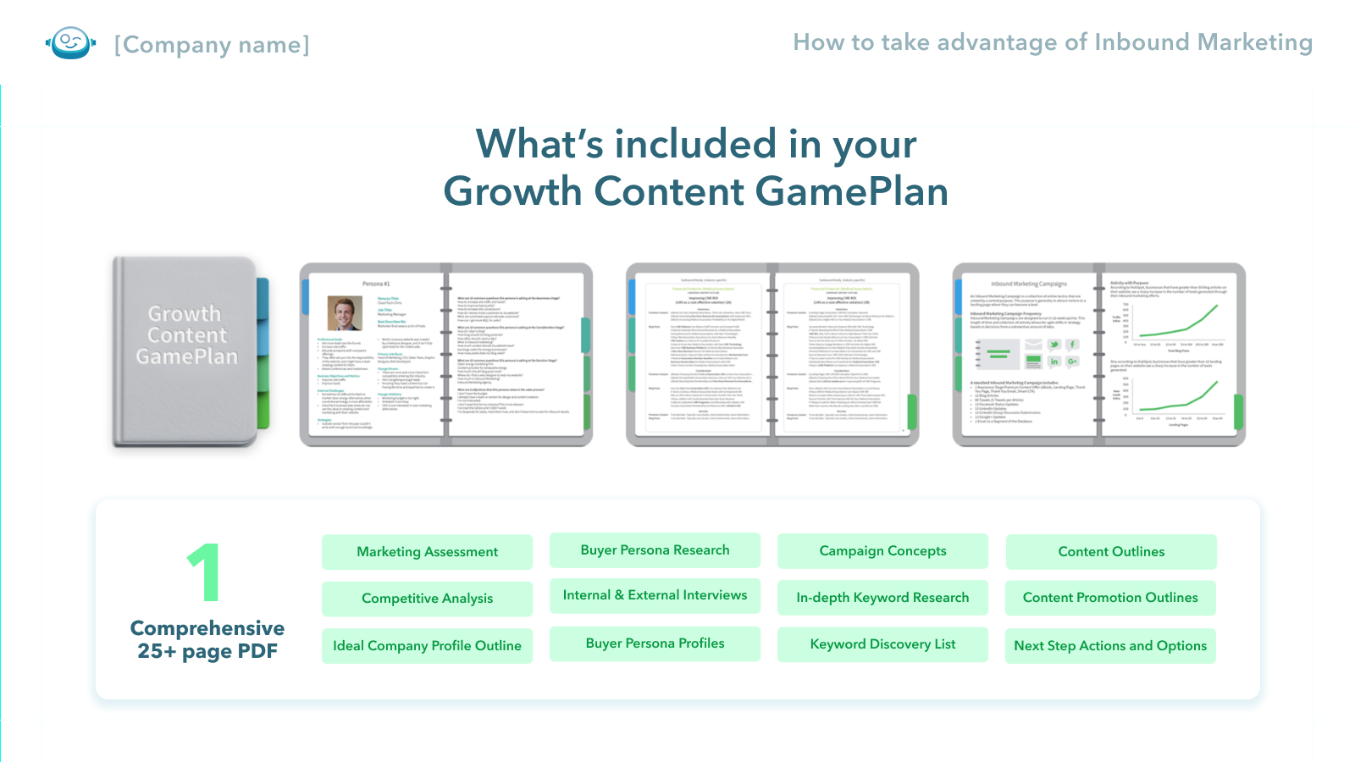Select the Buyer Persona Profiles tag

point(655,643)
